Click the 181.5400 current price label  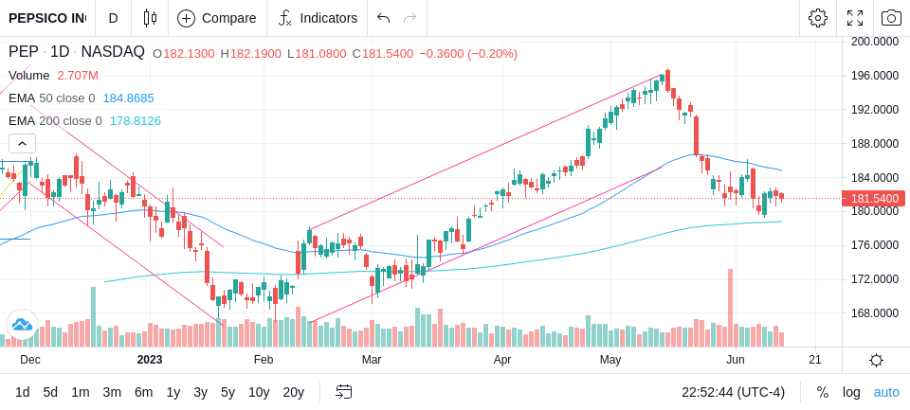[874, 199]
